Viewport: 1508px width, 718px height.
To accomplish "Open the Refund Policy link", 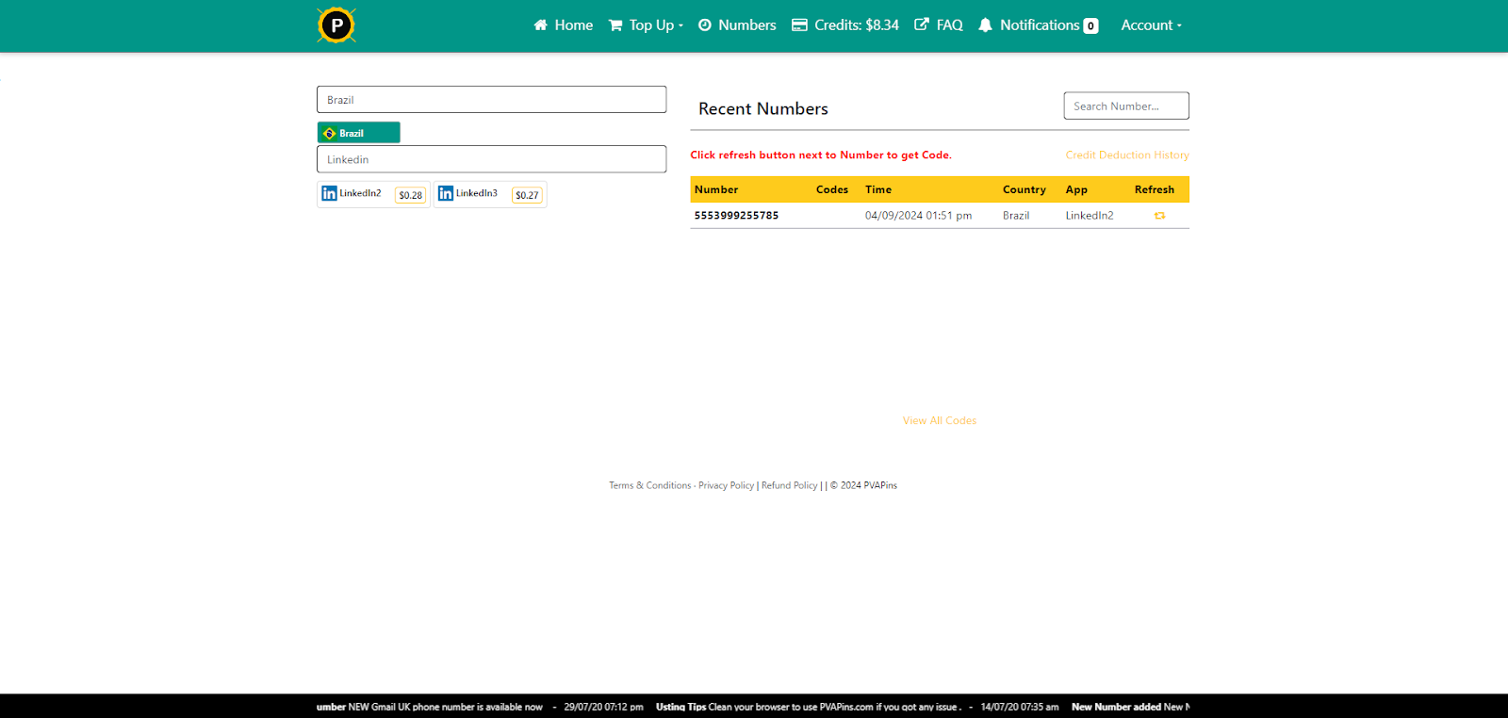I will (x=789, y=485).
